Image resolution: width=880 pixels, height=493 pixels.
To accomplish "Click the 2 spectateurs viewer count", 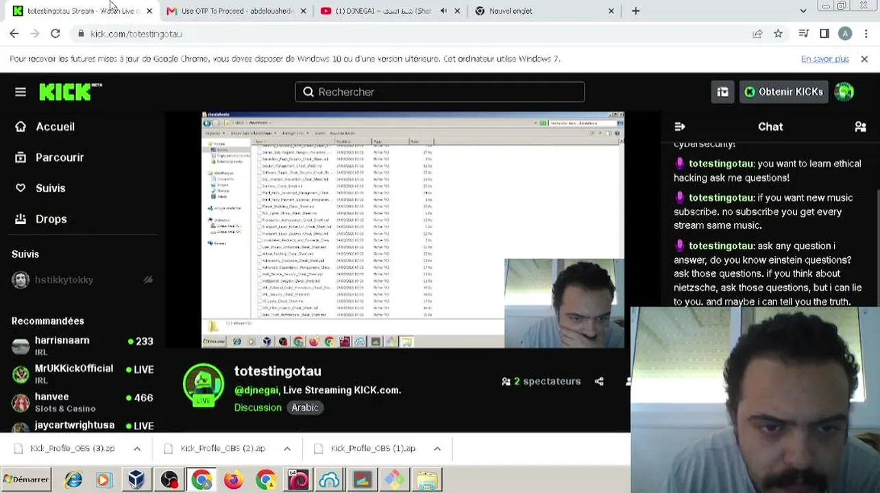I will tap(541, 381).
